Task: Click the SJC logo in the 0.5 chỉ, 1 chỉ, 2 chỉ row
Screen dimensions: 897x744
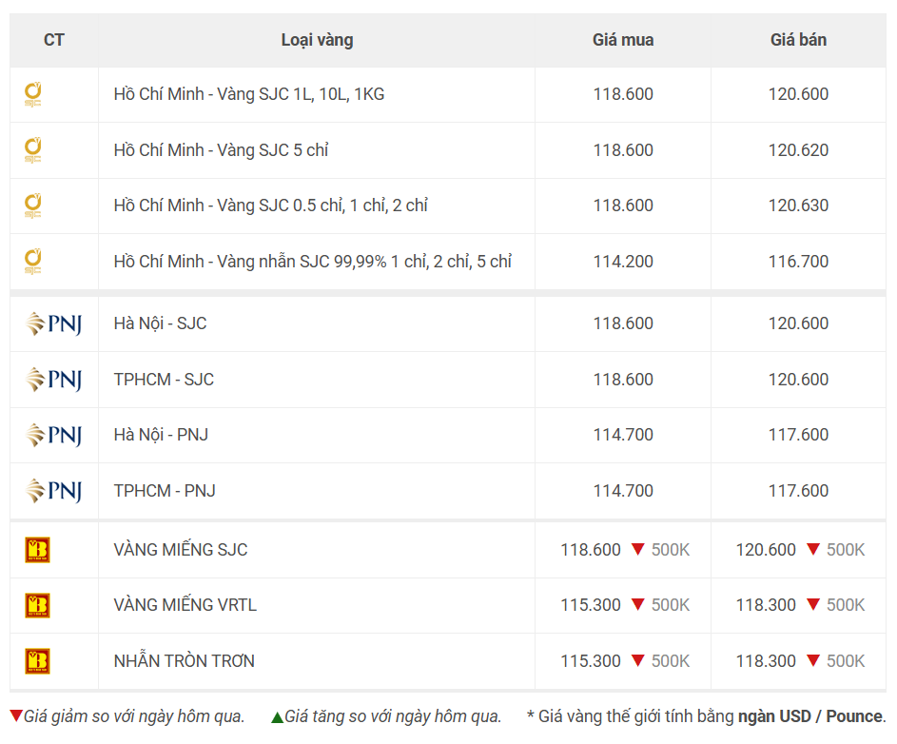Action: pyautogui.click(x=32, y=206)
